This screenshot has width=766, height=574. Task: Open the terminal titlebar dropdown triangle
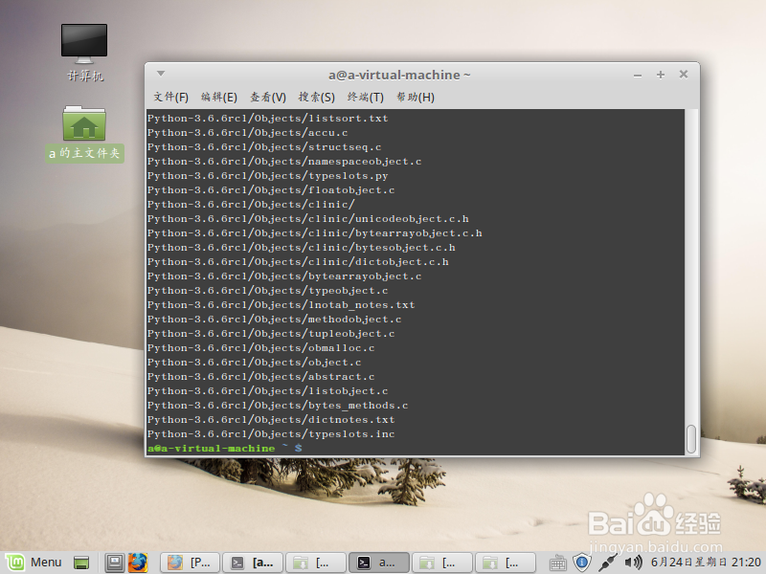tap(160, 75)
